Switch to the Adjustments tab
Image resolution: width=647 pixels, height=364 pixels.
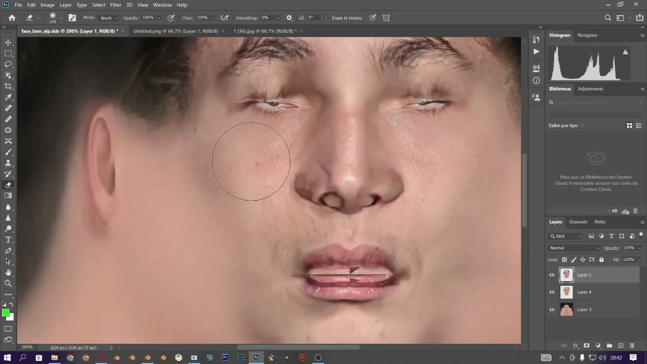pyautogui.click(x=590, y=89)
